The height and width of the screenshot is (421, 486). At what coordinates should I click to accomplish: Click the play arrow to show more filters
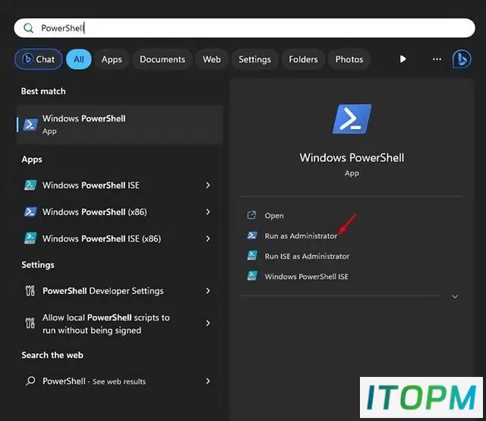[402, 59]
